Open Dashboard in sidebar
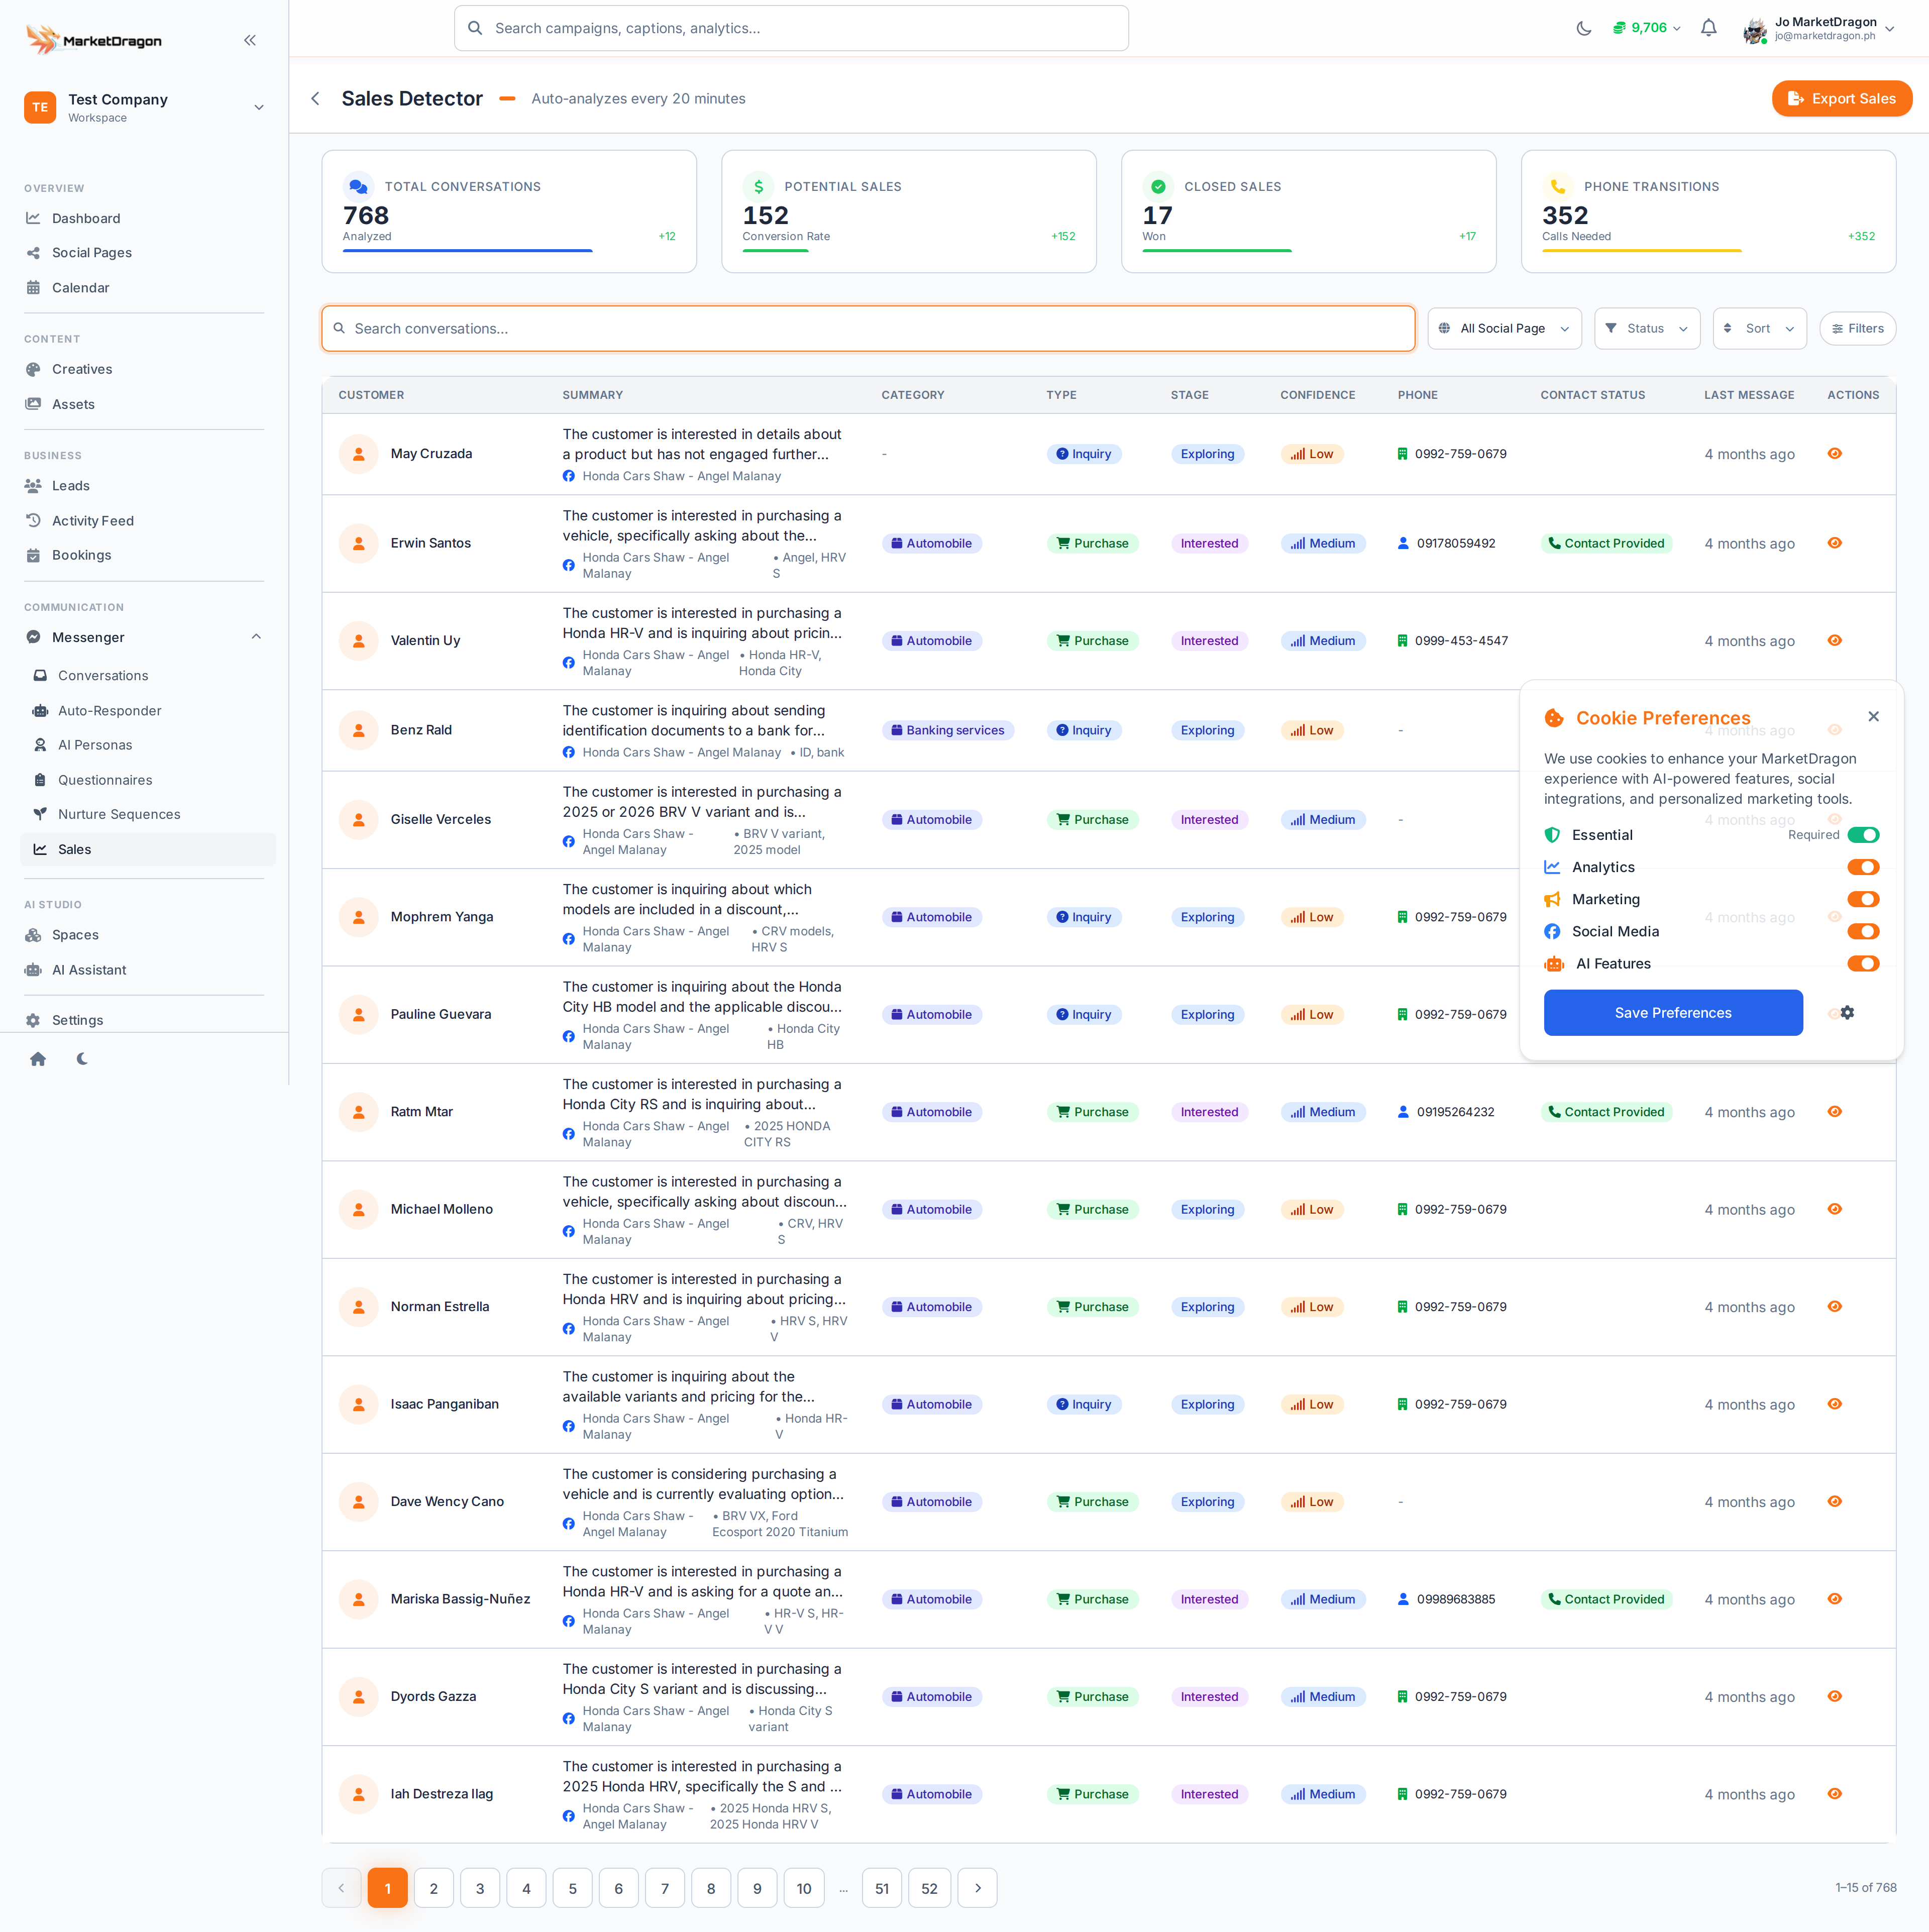The height and width of the screenshot is (1932, 1929). coord(86,218)
